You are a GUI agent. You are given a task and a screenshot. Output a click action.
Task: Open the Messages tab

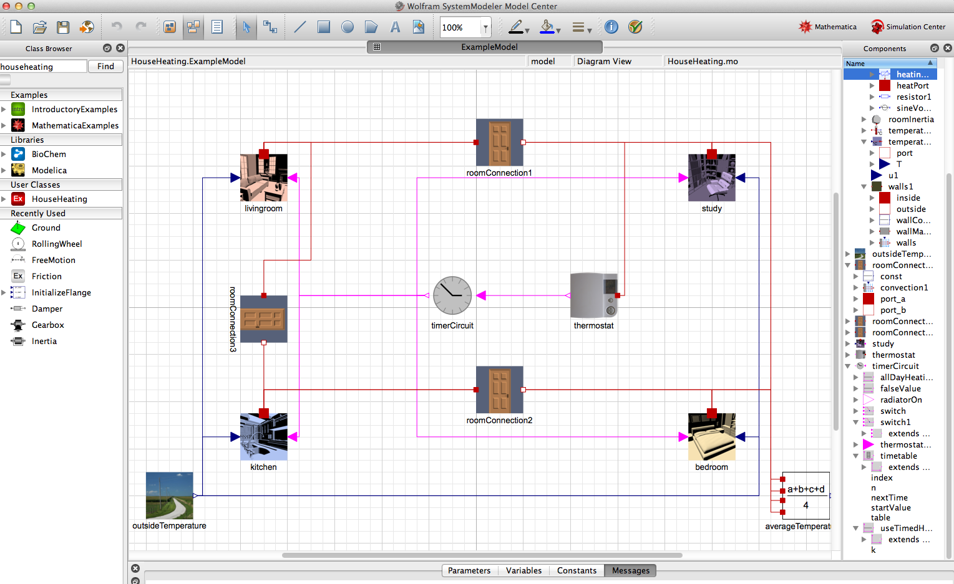(x=630, y=570)
